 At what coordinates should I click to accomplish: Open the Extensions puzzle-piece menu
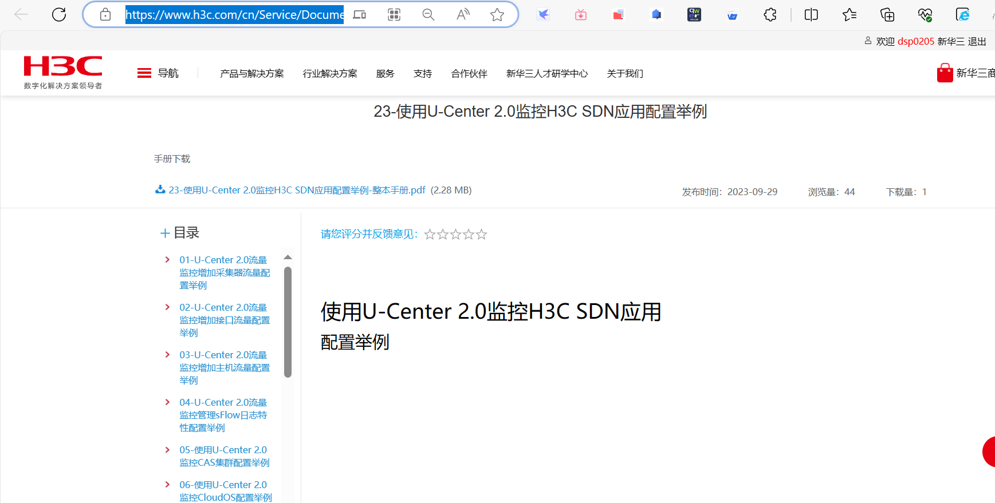(770, 14)
